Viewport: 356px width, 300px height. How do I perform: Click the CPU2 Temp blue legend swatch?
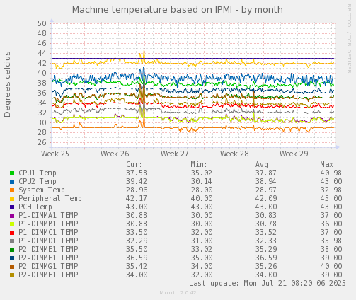12,182
